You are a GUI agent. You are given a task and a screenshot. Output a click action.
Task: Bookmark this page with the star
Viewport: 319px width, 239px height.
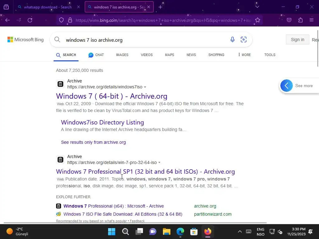[258, 20]
